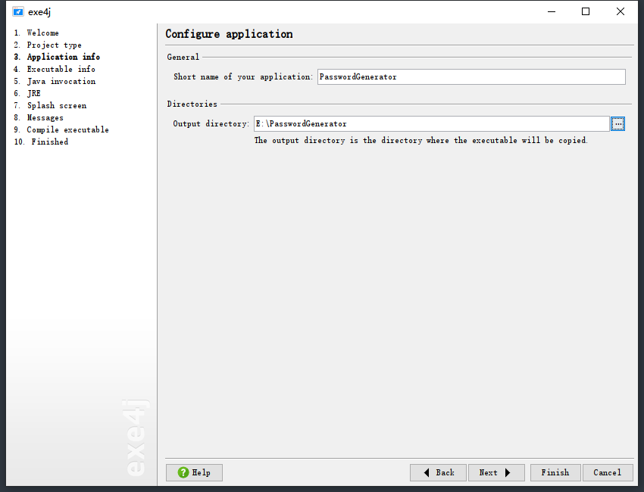Viewport: 644px width, 492px height.
Task: Click the 'Output directory:' label
Action: click(211, 124)
